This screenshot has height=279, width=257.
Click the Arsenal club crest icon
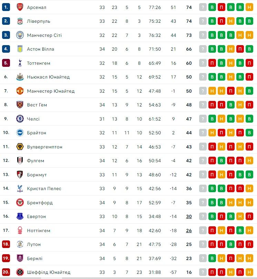[x=20, y=7]
